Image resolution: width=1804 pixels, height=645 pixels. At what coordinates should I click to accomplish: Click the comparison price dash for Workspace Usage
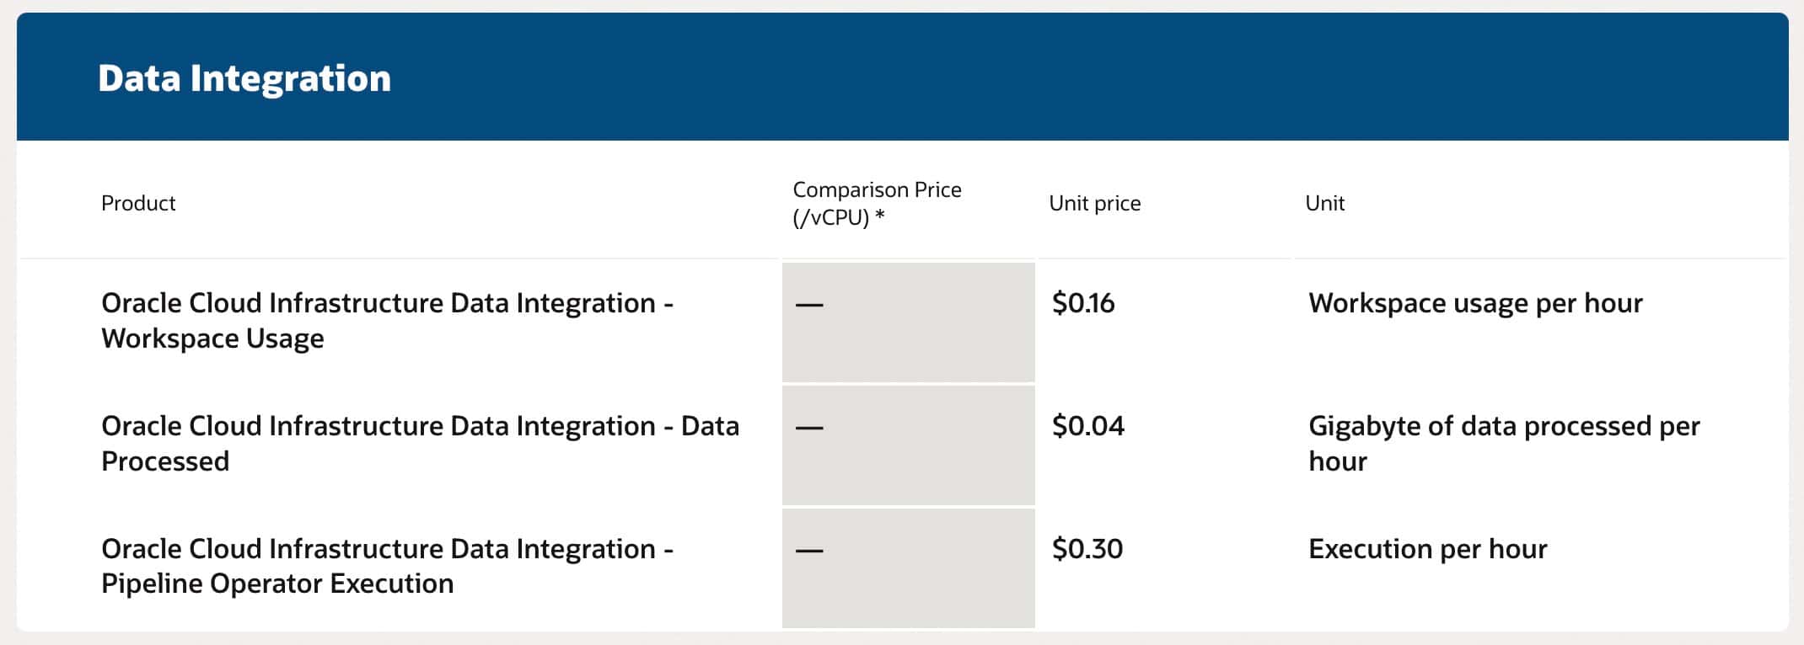point(809,304)
